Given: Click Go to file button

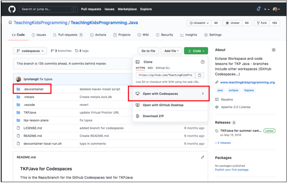Looking at the screenshot, I should click(148, 51).
